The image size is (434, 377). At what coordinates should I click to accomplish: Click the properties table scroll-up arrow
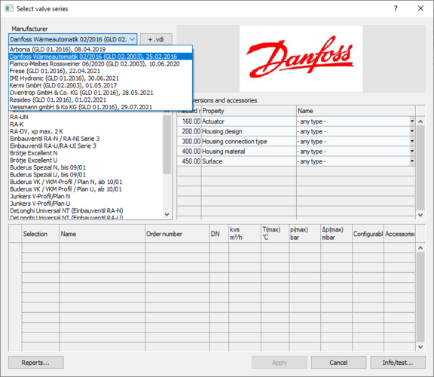(420, 121)
